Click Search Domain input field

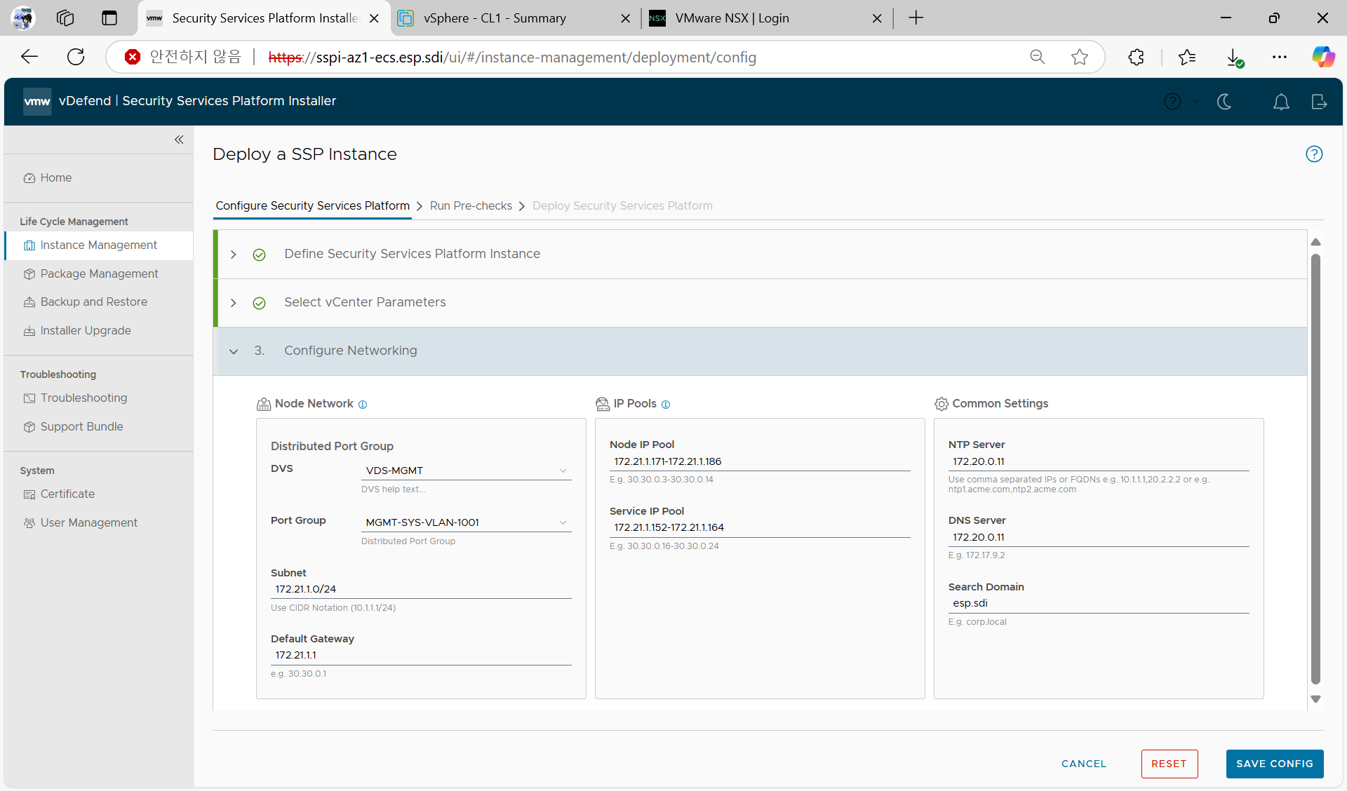[1099, 604]
